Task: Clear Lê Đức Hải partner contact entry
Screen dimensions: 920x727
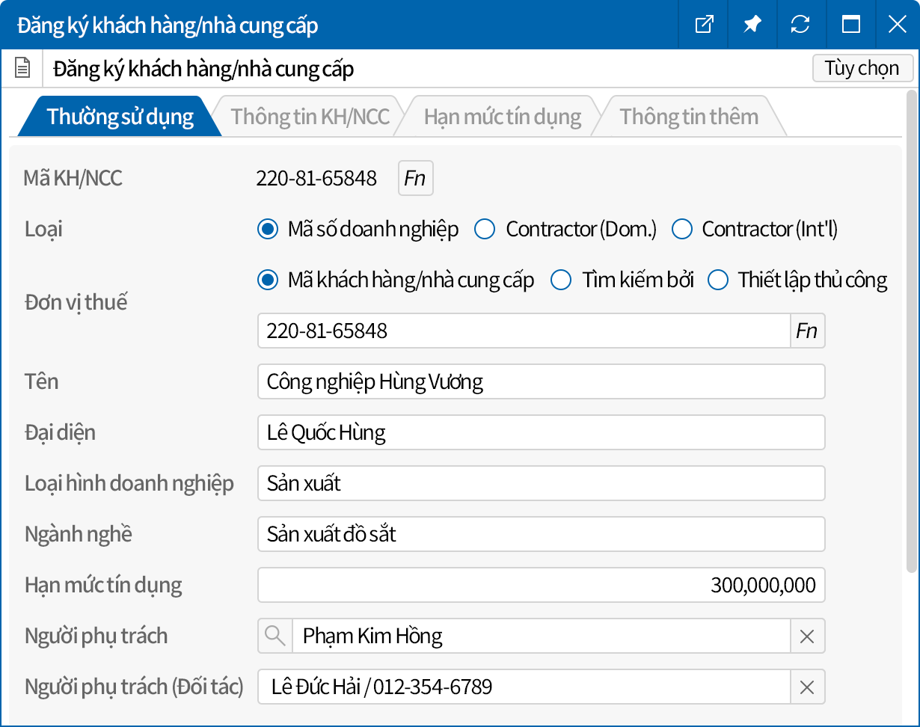Action: tap(807, 687)
